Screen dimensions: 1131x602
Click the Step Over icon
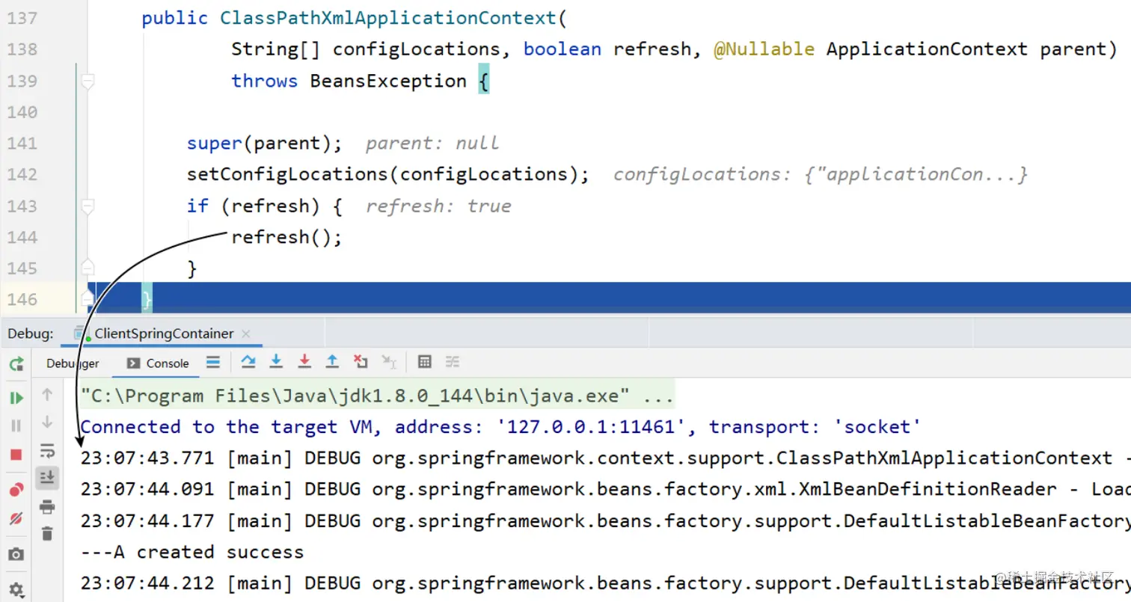tap(248, 363)
